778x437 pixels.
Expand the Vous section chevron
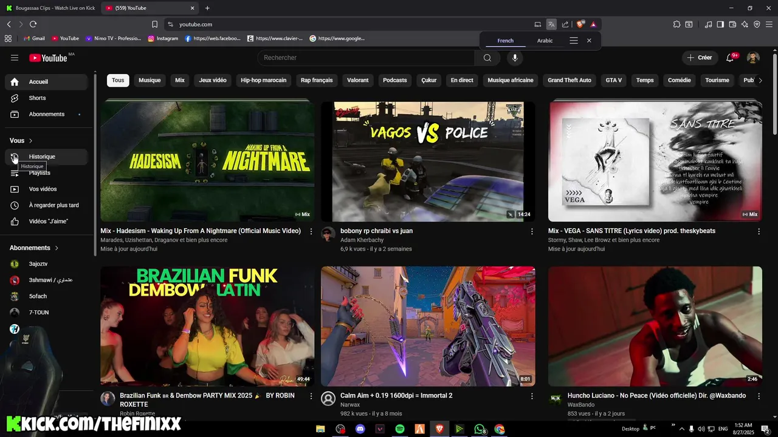coord(30,141)
